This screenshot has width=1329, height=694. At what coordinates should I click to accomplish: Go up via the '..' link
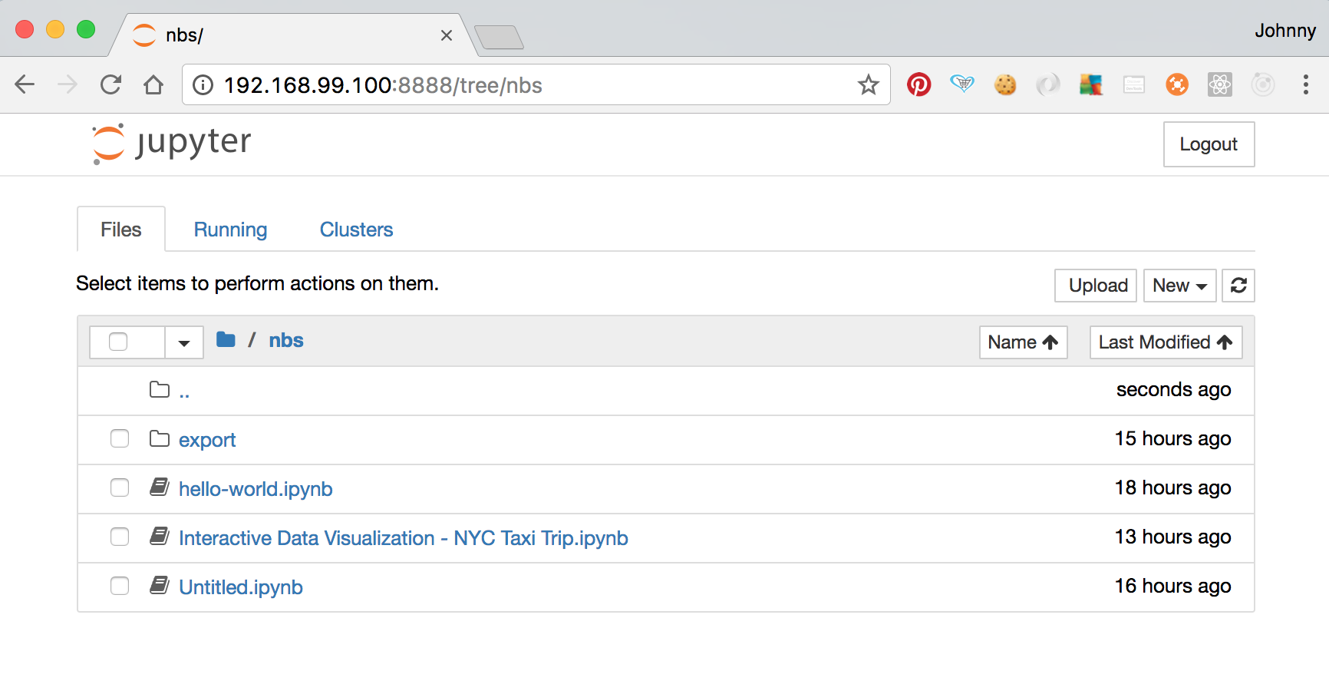[184, 392]
